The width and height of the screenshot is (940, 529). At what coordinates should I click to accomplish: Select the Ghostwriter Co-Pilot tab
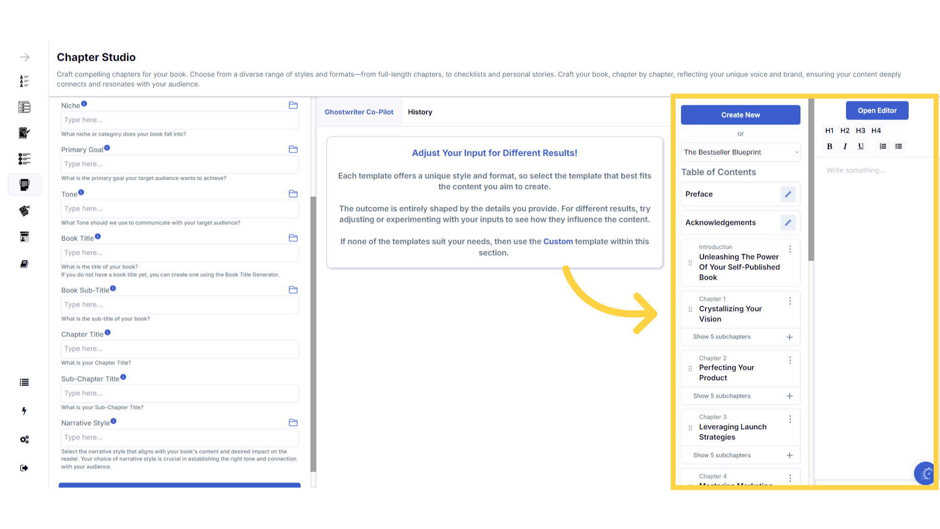click(x=359, y=112)
